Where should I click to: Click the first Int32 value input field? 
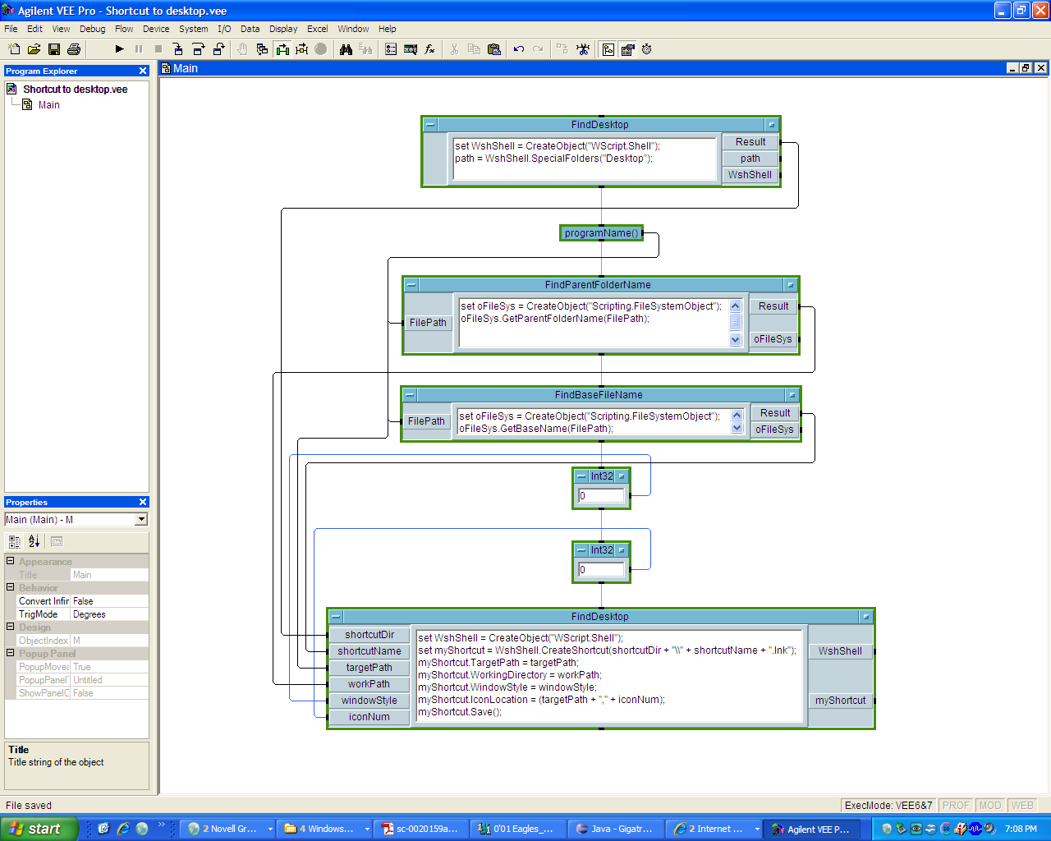click(x=601, y=496)
